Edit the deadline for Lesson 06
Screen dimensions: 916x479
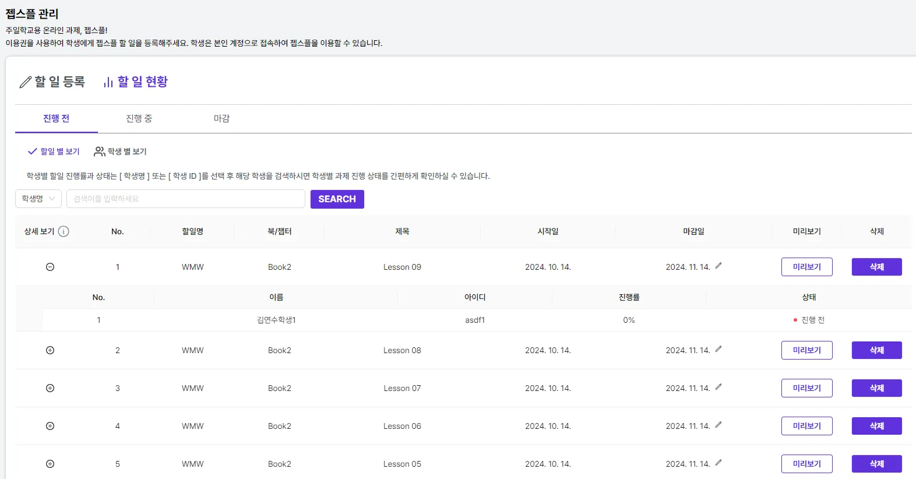tap(718, 425)
